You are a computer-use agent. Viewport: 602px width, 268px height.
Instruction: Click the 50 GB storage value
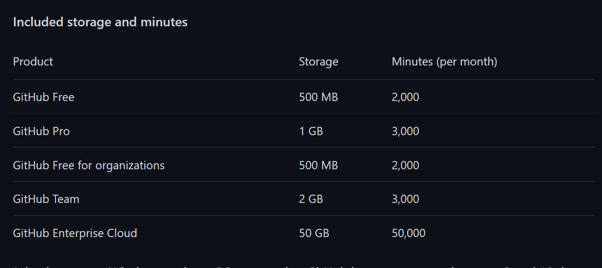[314, 233]
